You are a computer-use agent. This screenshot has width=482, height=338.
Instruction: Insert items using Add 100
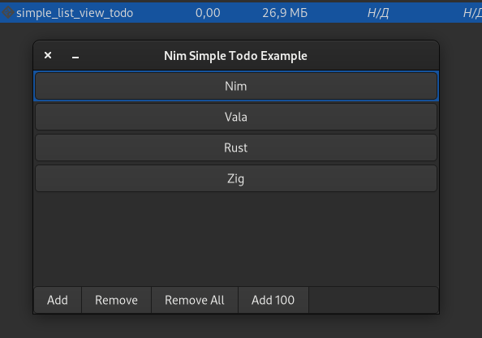point(273,300)
